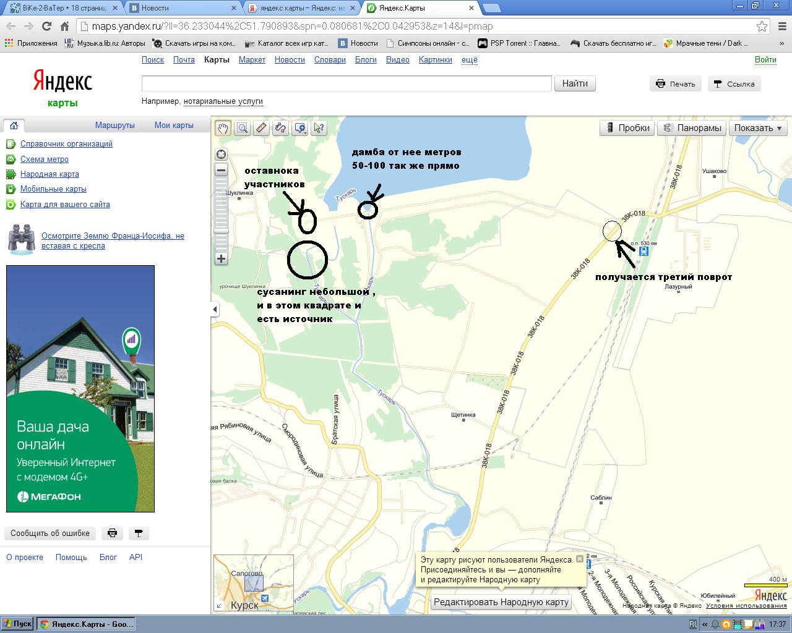Screen dimensions: 792x633
Task: Open the Маршруты tab
Action: [114, 125]
